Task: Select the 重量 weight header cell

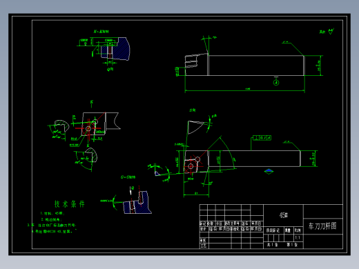Action: 288,230
